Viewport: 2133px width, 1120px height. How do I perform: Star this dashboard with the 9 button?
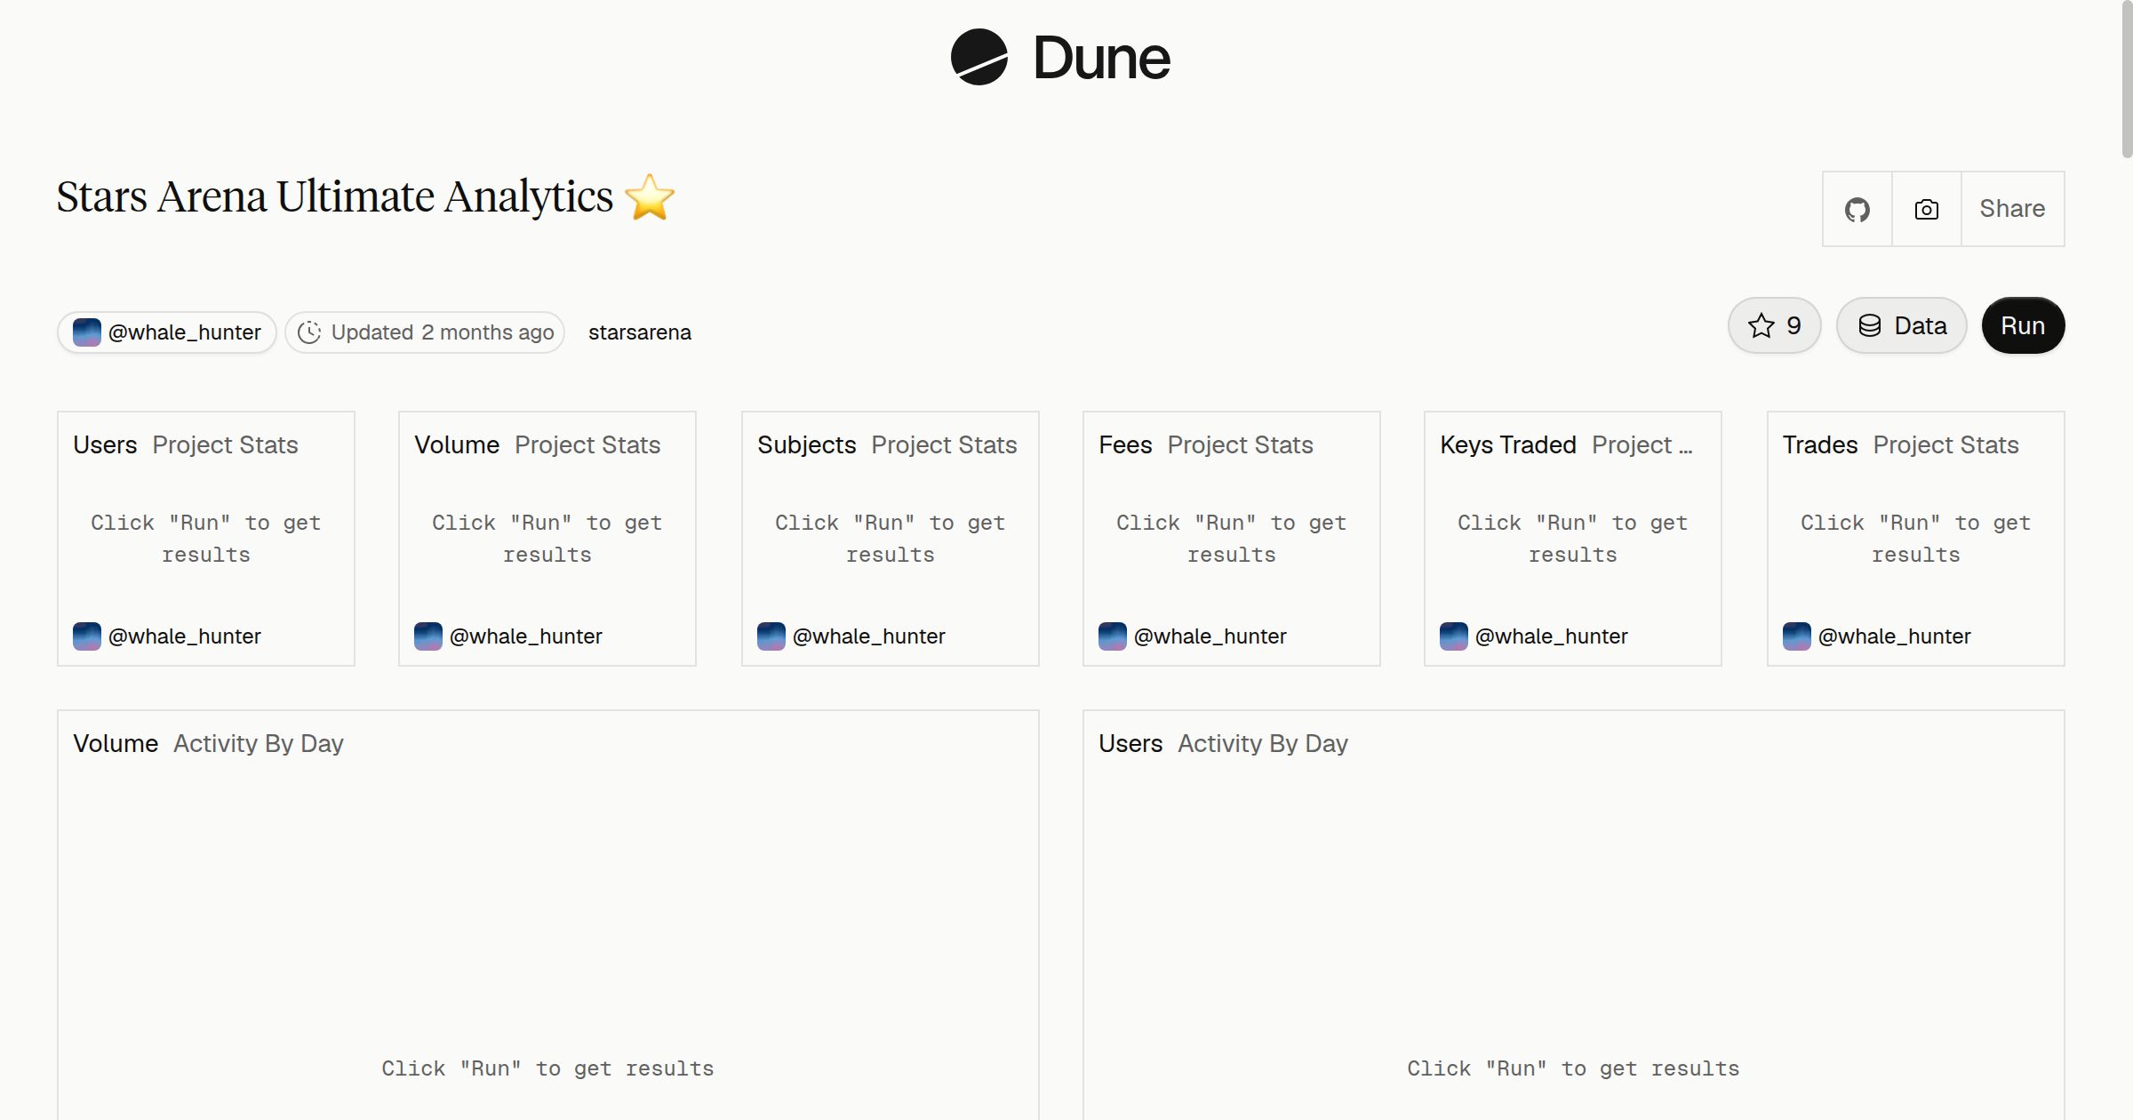[1774, 325]
